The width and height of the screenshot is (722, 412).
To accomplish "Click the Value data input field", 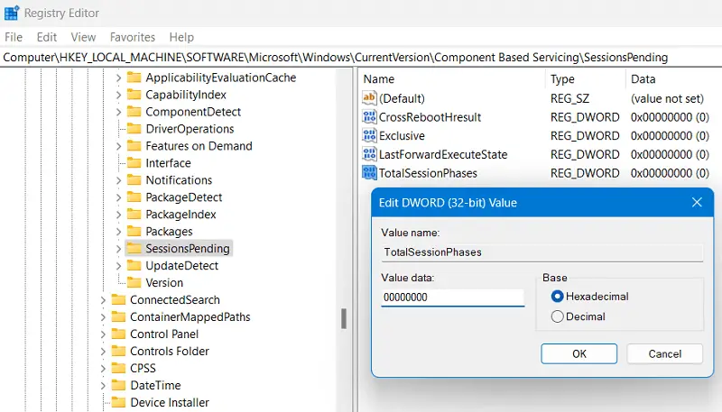I will pyautogui.click(x=452, y=298).
